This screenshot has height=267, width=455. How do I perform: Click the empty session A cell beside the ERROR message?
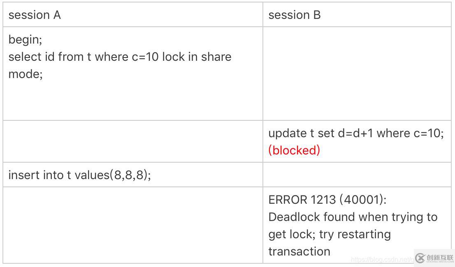tap(133, 225)
